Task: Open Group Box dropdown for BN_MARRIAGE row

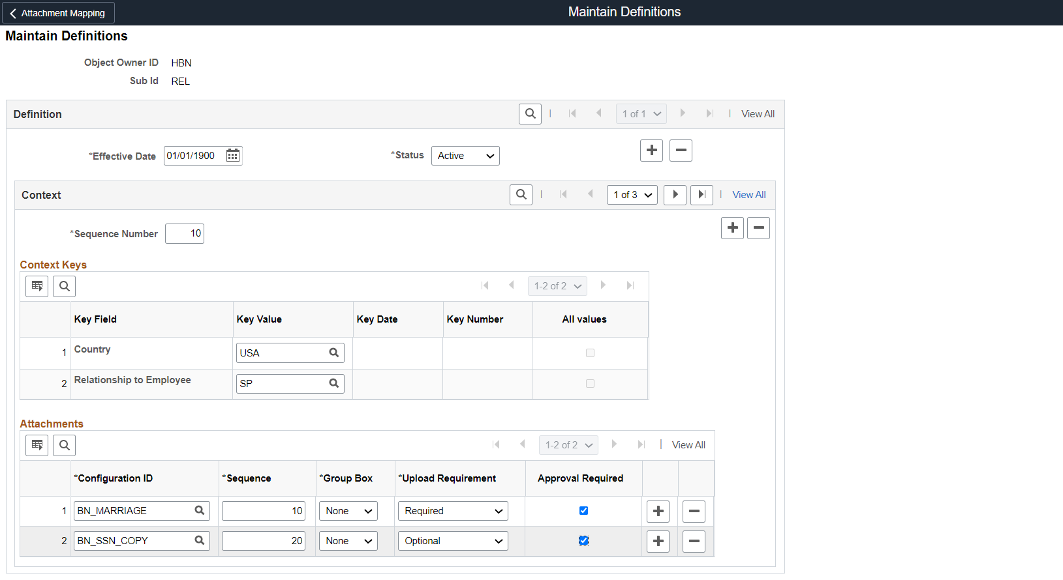Action: pyautogui.click(x=348, y=511)
